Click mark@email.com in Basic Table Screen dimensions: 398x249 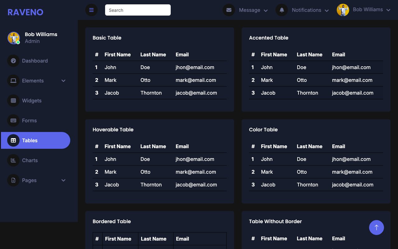click(x=196, y=80)
